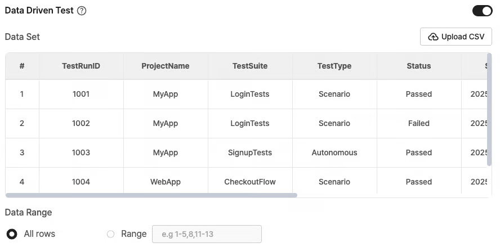Click the Status column header
The width and height of the screenshot is (500, 247).
pos(419,66)
